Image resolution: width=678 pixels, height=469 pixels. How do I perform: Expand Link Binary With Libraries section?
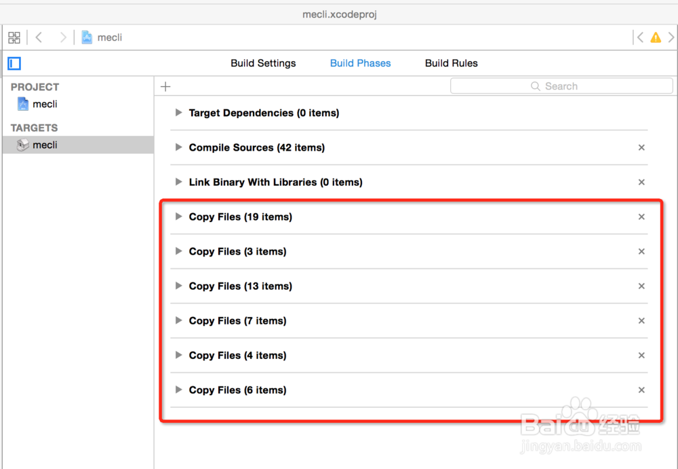[x=178, y=182]
